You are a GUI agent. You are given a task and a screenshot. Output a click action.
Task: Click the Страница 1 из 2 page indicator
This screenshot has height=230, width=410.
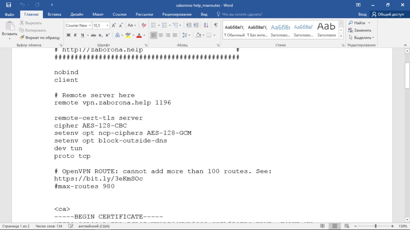point(16,226)
